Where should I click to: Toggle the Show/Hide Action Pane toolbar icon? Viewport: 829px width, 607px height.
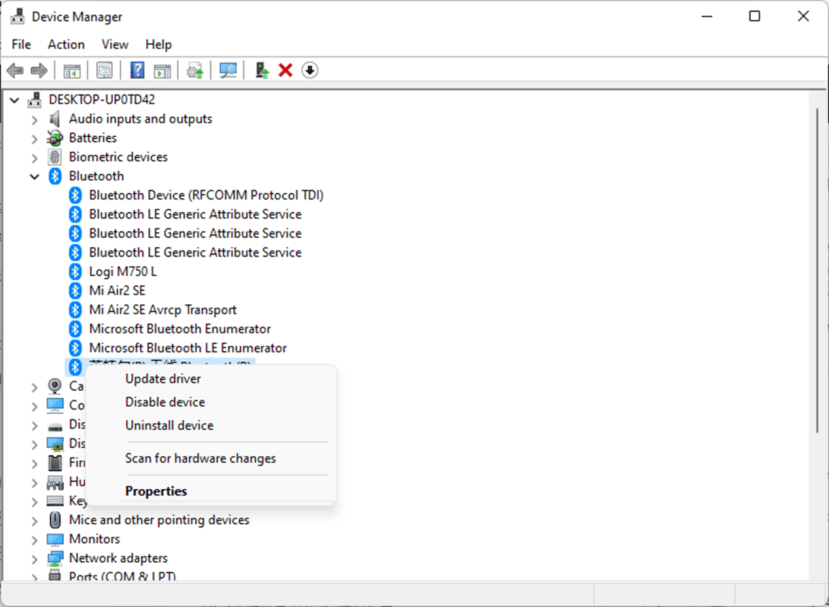(162, 70)
